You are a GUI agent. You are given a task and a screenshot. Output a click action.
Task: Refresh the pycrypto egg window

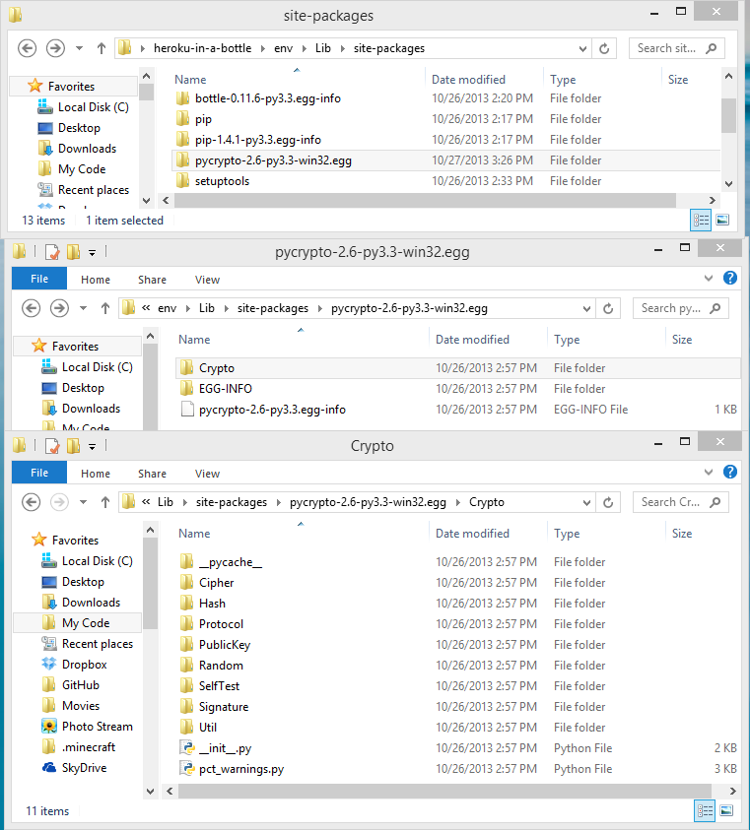click(x=608, y=308)
